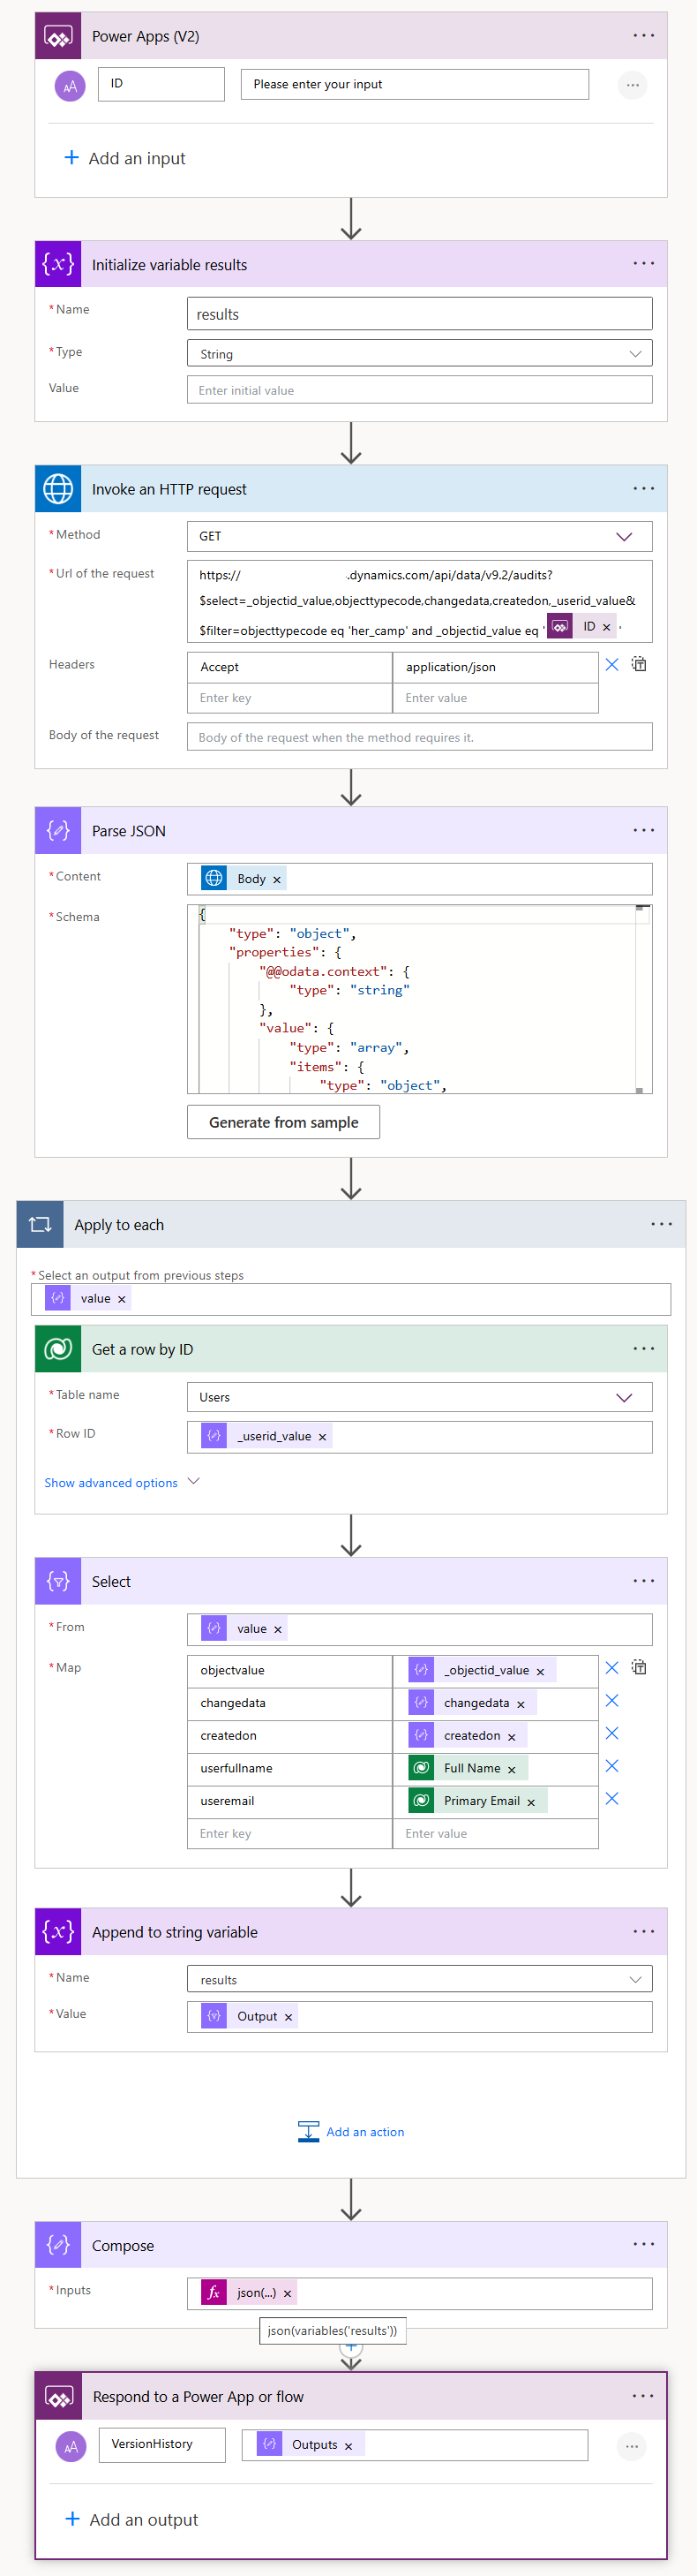Screen dimensions: 697x2576
Task: Click the variable Name field containing results
Action: [419, 314]
